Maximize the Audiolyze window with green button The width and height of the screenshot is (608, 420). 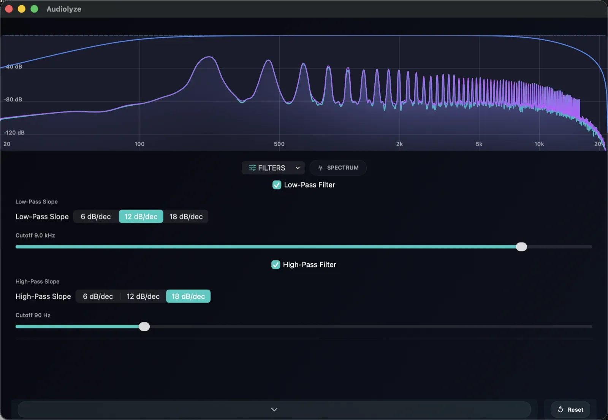tap(34, 9)
